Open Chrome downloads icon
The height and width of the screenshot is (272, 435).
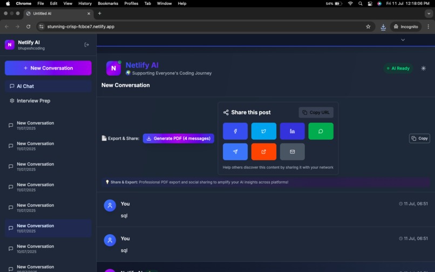pyautogui.click(x=383, y=27)
